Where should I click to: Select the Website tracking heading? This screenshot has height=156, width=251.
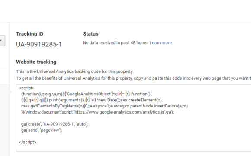[36, 62]
